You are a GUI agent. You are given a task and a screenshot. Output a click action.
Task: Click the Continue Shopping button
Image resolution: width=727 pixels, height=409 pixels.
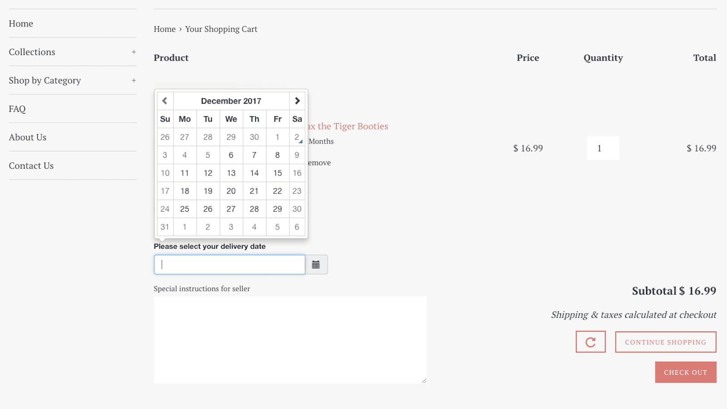point(665,342)
